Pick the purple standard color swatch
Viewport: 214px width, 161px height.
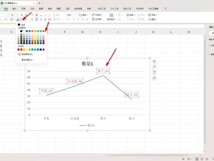43,50
